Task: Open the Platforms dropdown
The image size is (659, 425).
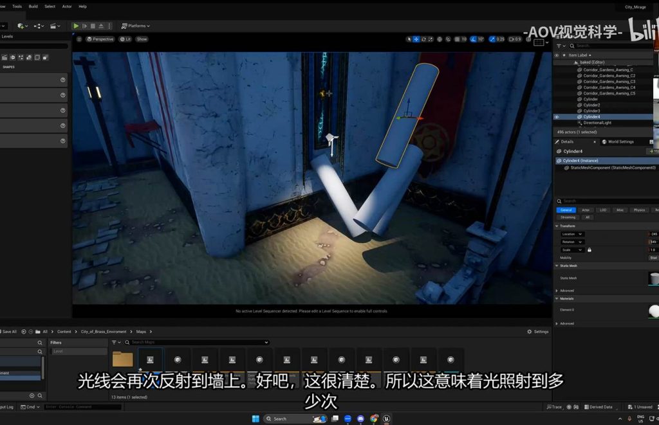Action: [x=136, y=26]
